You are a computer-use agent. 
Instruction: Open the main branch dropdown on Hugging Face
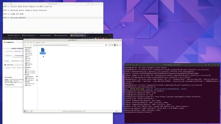[7, 61]
